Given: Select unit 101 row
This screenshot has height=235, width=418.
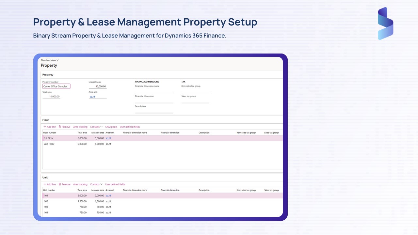Looking at the screenshot, I should 163,196.
